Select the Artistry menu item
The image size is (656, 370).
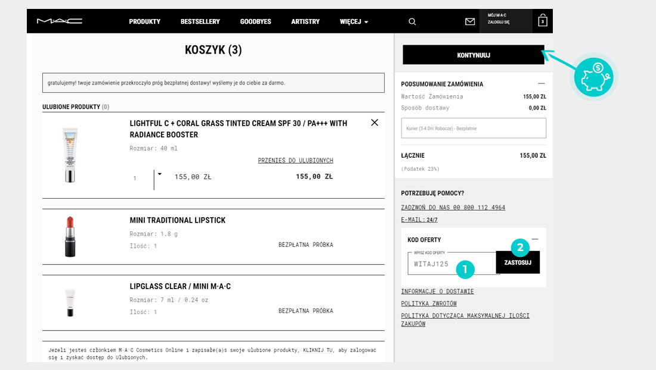pyautogui.click(x=305, y=21)
